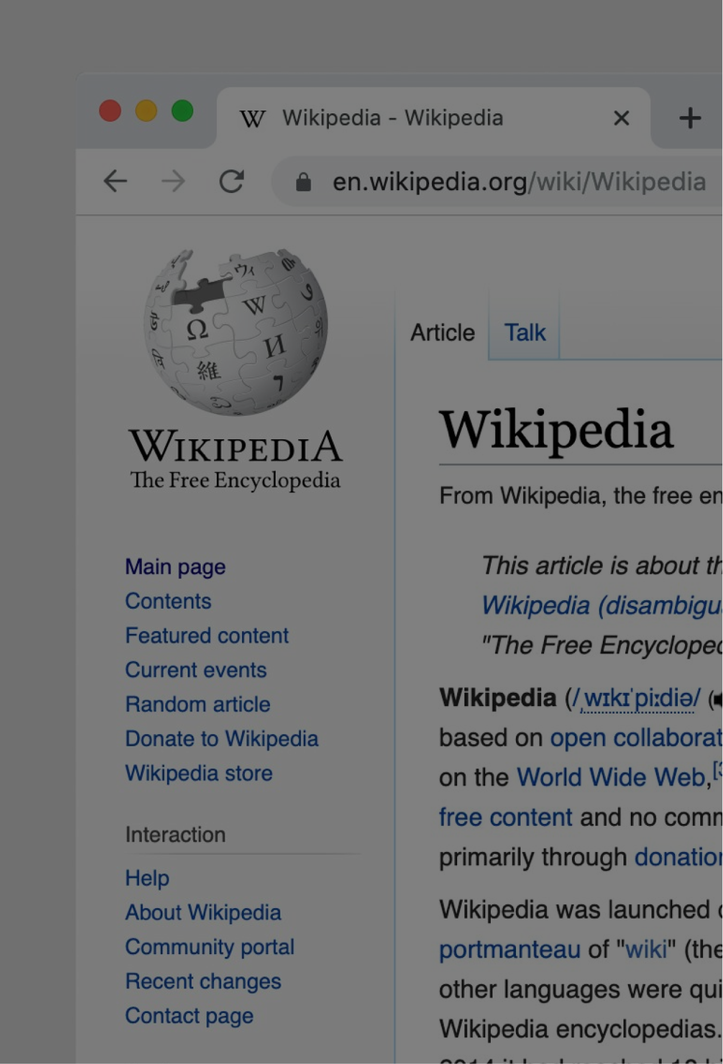Viewport: 723px width, 1064px height.
Task: Click the 'From Wikipedia, the free' subtitle text
Action: tap(581, 496)
